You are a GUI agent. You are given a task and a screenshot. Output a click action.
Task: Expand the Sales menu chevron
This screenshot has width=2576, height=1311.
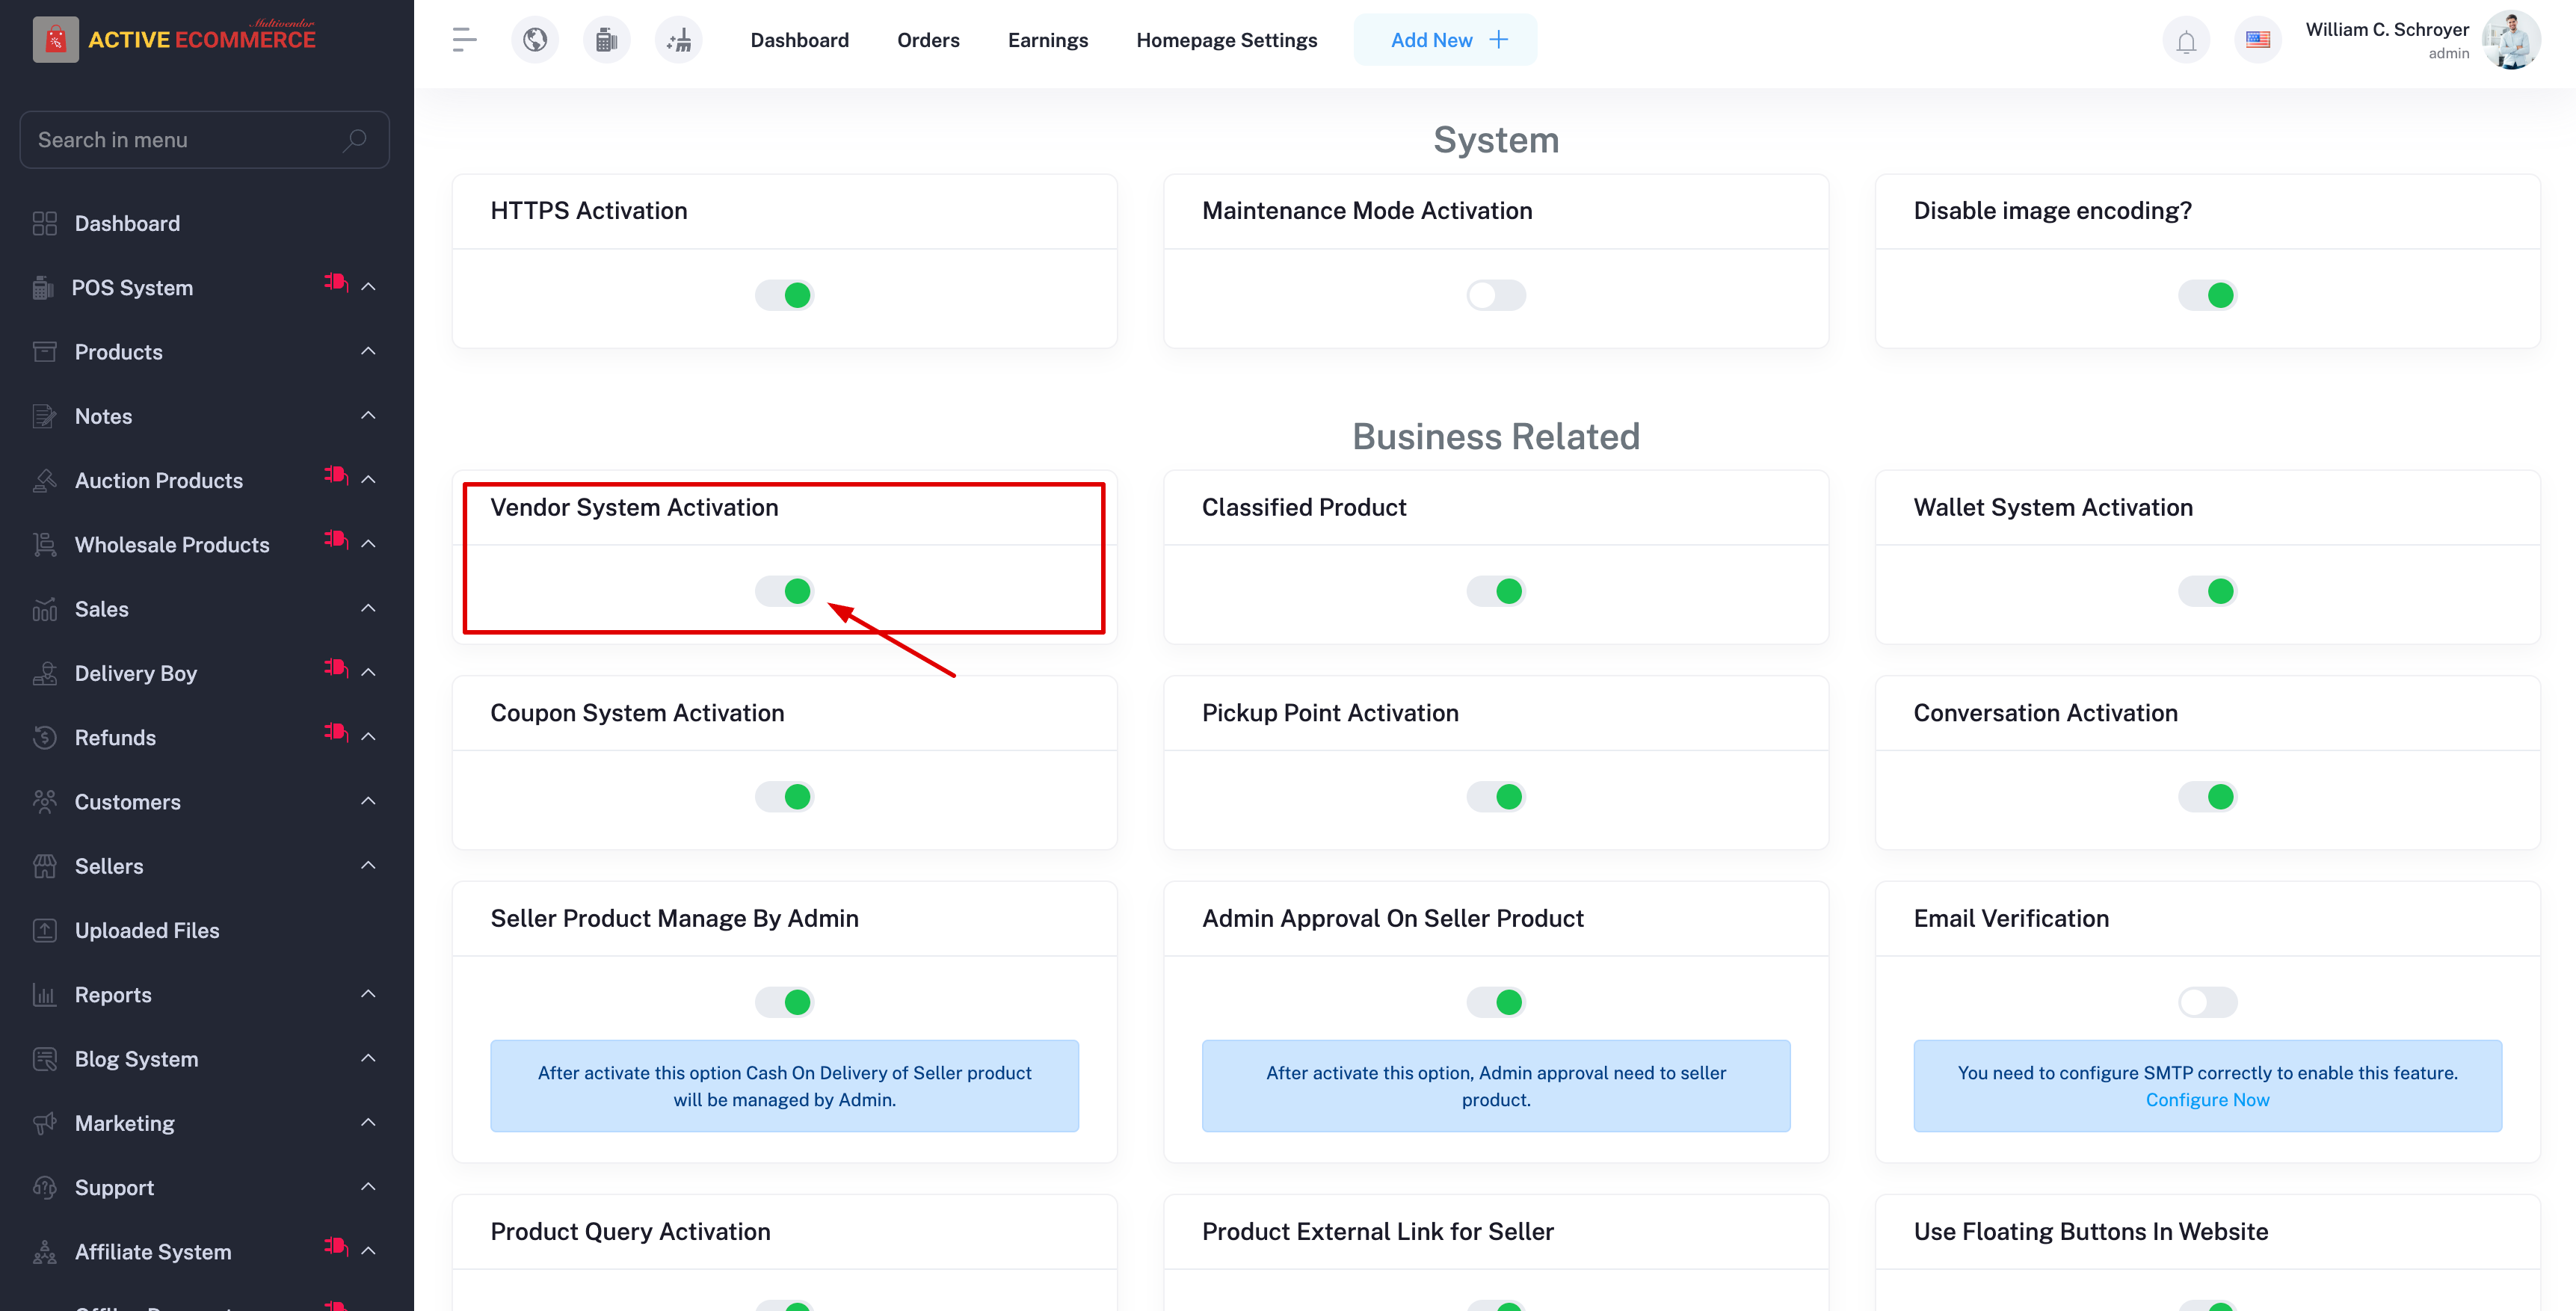pyautogui.click(x=368, y=608)
